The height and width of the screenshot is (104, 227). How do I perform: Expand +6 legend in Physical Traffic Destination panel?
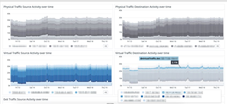(217, 46)
